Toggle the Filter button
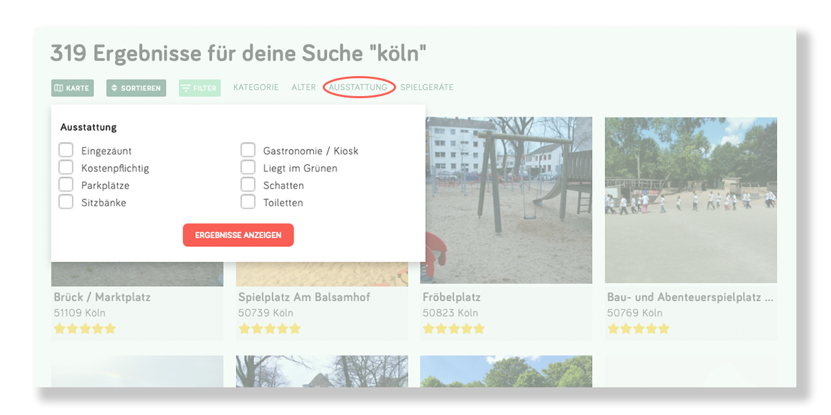Image resolution: width=831 pixels, height=415 pixels. coord(199,88)
